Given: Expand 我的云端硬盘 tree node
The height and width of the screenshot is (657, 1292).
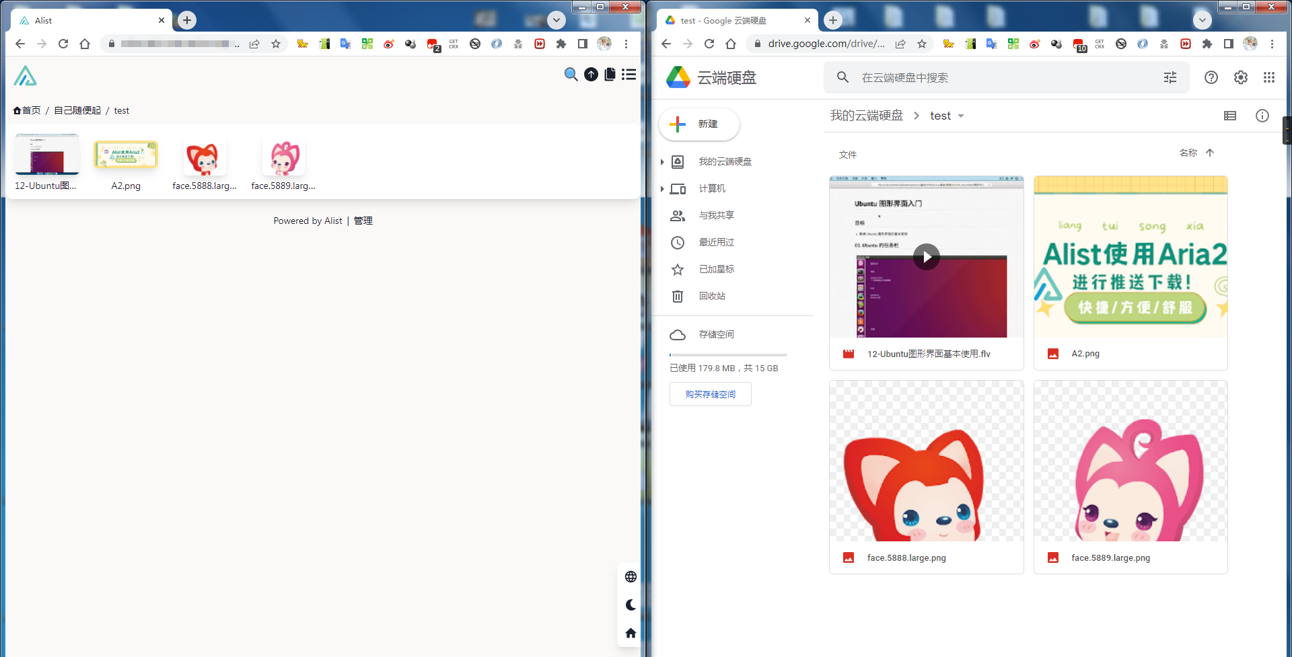Looking at the screenshot, I should [662, 162].
